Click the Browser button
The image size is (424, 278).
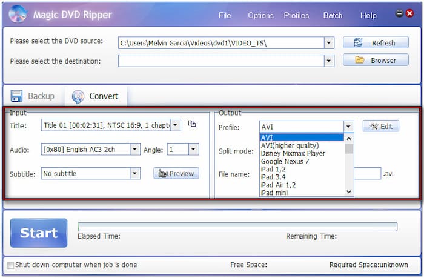pos(376,60)
